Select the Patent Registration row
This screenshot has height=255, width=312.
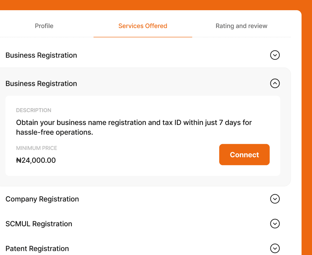tap(37, 248)
